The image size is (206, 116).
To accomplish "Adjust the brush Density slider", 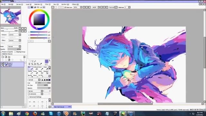I will (x=44, y=88).
